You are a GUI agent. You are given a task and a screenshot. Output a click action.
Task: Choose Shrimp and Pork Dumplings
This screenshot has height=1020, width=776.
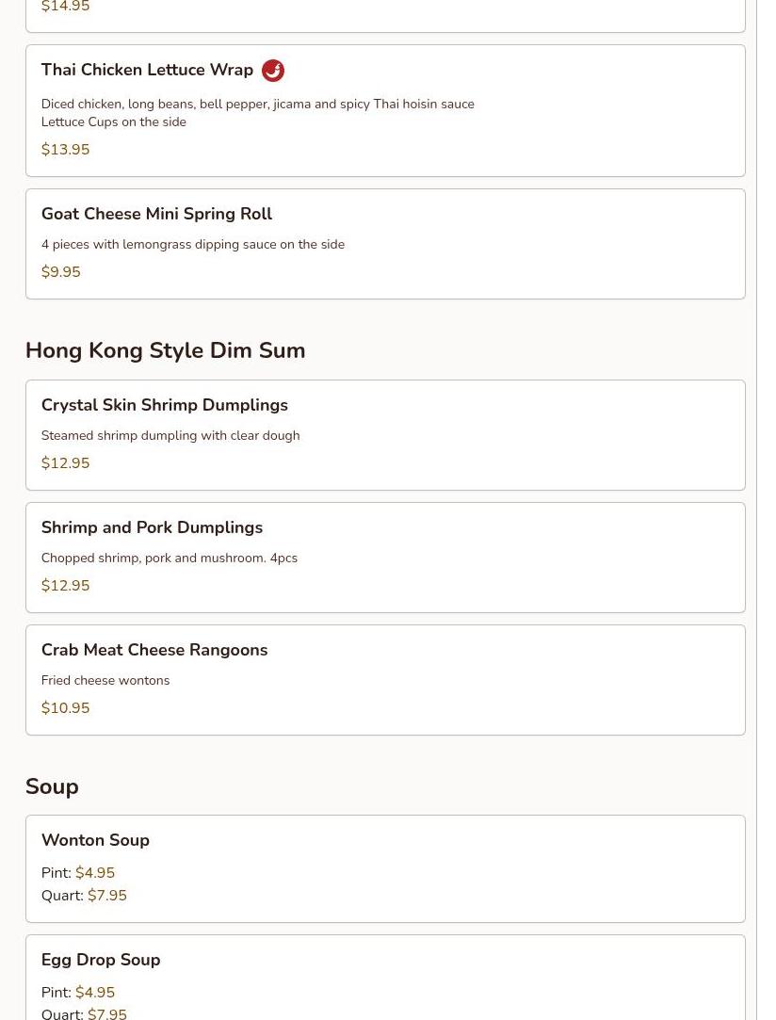tap(152, 527)
